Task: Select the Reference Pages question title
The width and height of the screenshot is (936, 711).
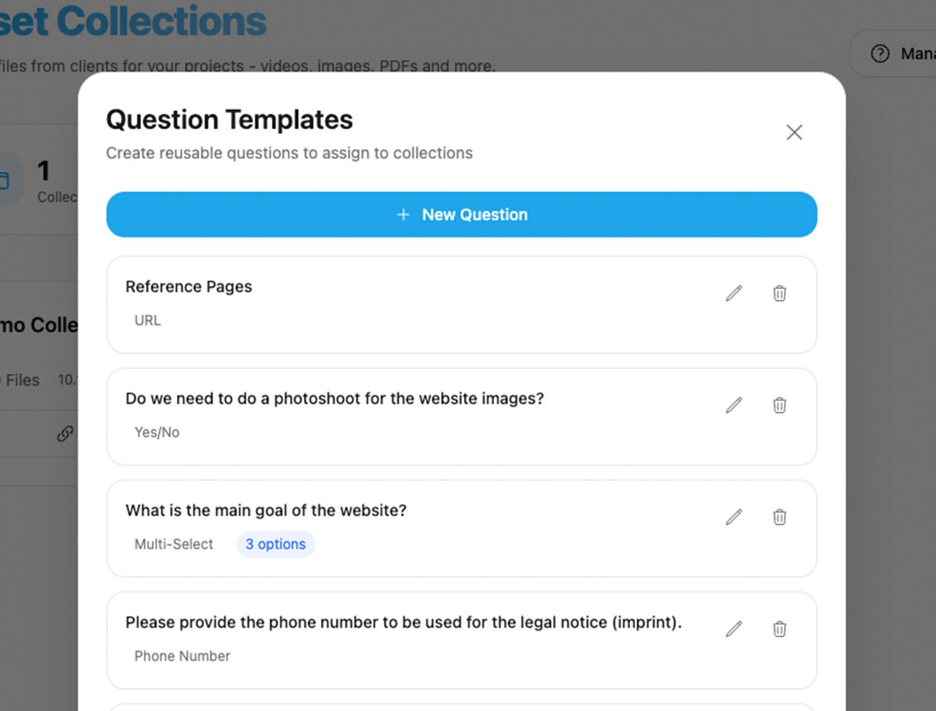Action: point(189,287)
